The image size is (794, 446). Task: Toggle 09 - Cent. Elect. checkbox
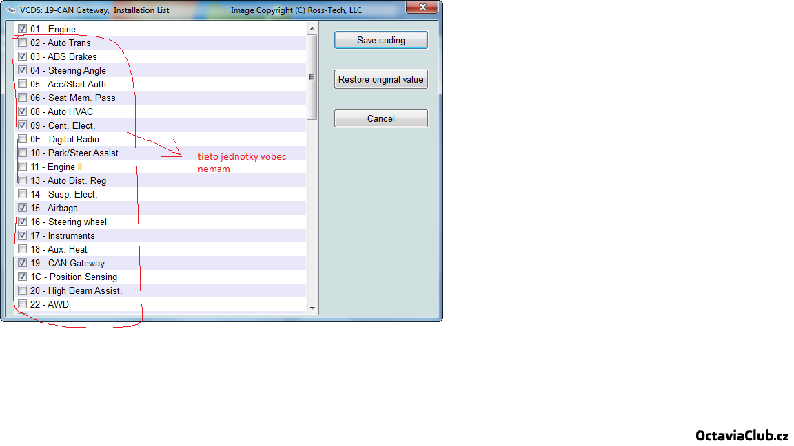tap(23, 125)
